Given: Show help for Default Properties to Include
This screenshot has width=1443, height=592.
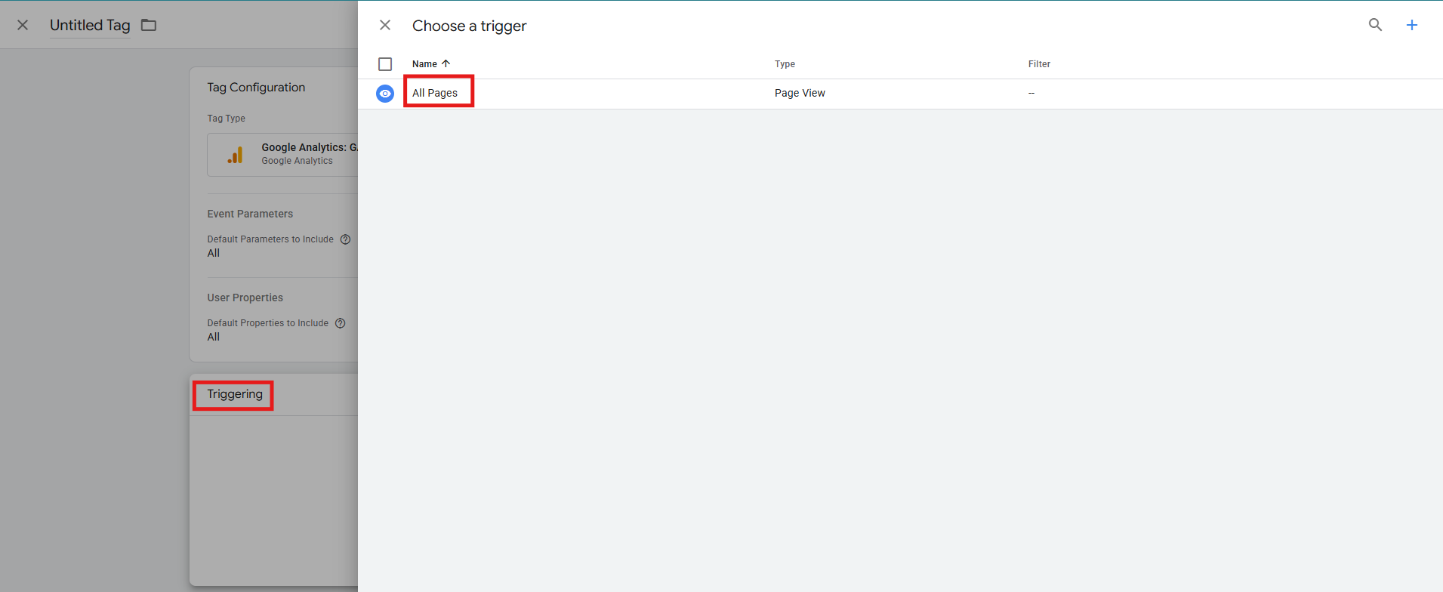Looking at the screenshot, I should (340, 323).
